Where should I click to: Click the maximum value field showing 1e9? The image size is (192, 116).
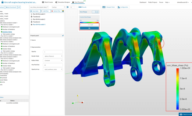click(x=94, y=25)
